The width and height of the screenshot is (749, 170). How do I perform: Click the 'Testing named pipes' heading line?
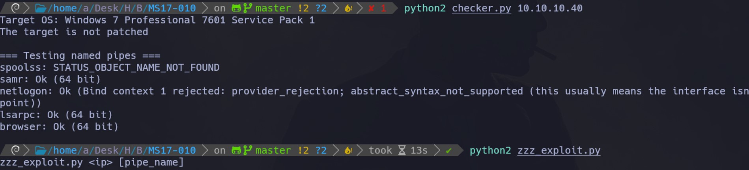[x=80, y=56]
